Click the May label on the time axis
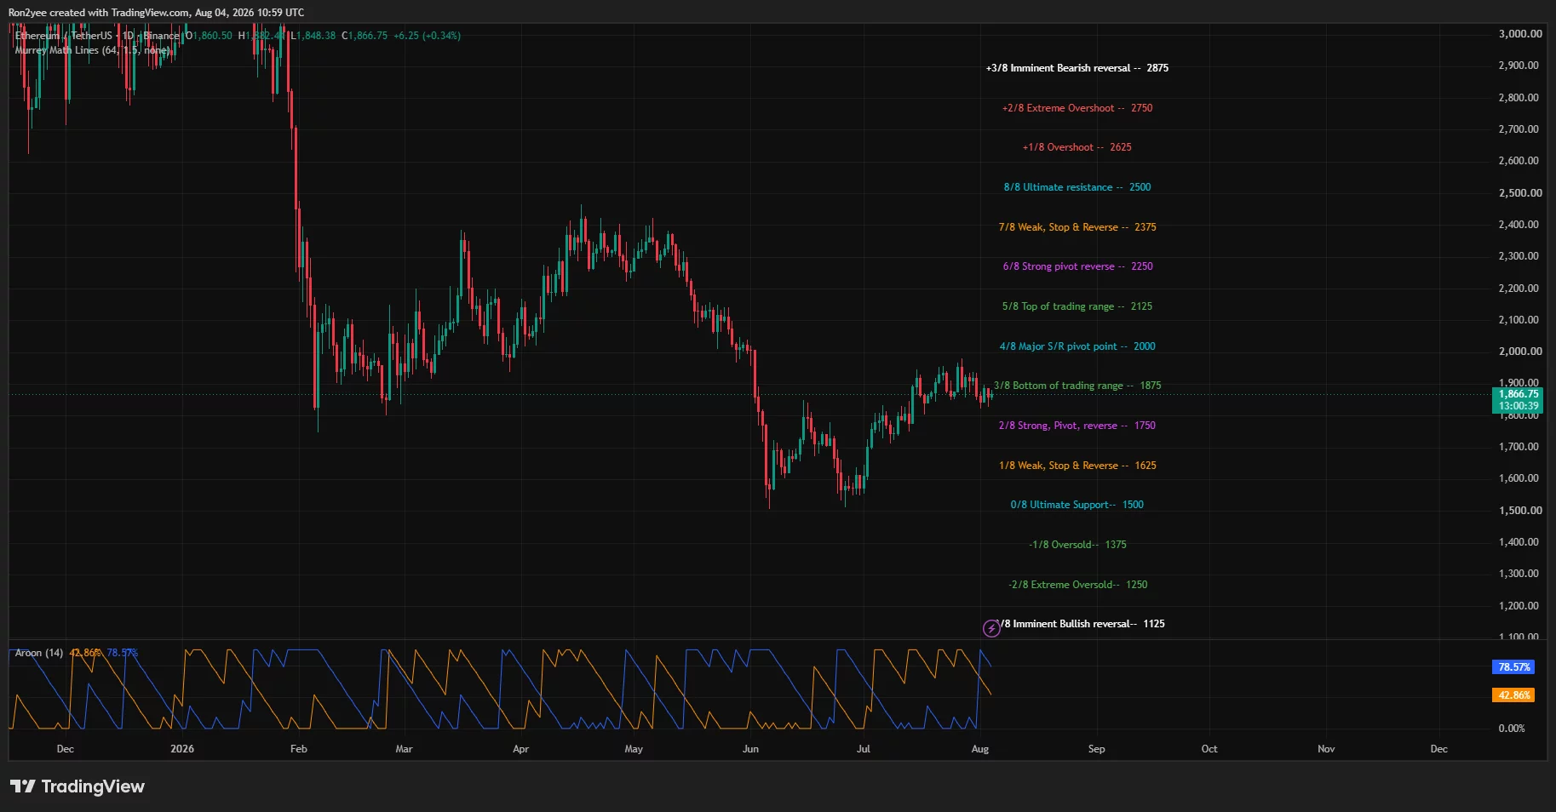Screen dimensions: 1556x812 (x=634, y=749)
